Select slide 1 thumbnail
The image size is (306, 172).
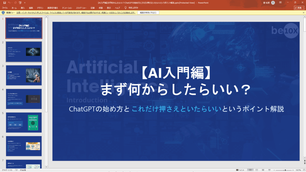coord(24,28)
